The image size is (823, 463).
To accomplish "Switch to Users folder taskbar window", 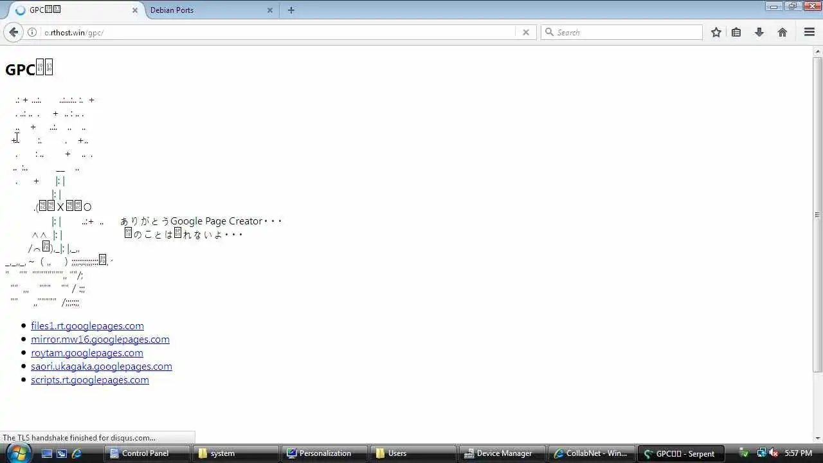I will [x=413, y=453].
